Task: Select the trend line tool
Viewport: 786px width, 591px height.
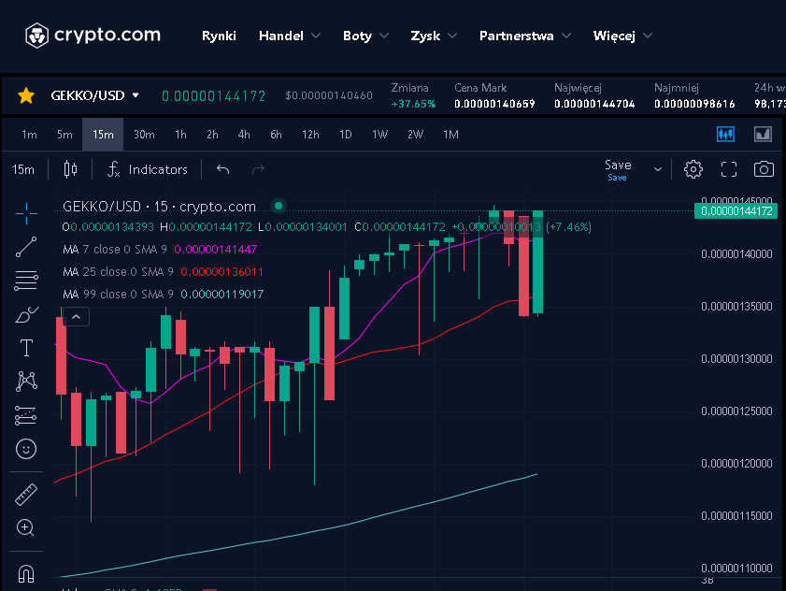Action: [26, 247]
